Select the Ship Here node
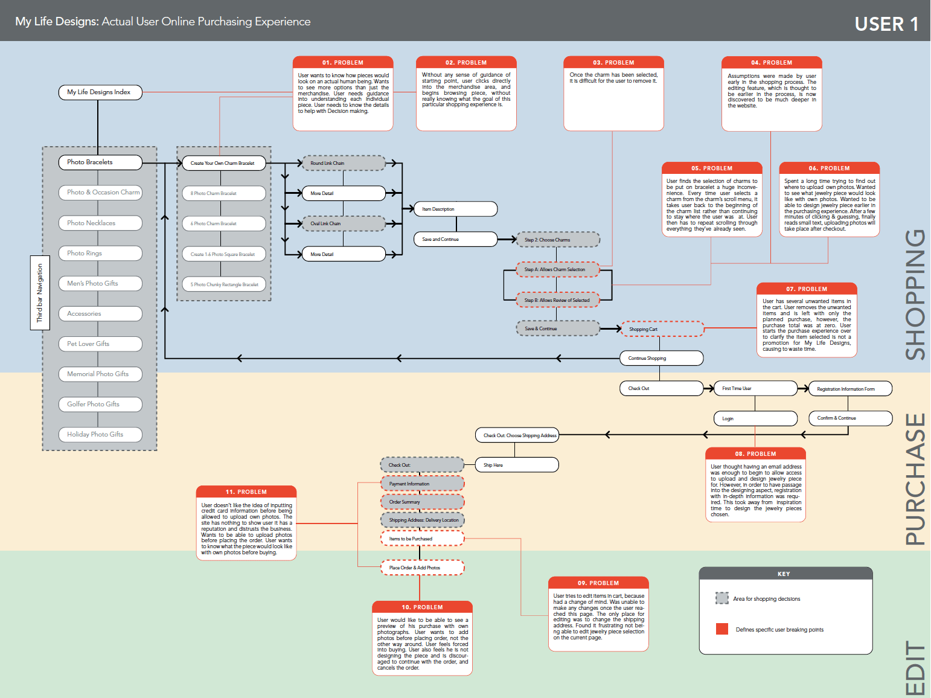931x698 pixels. 517,465
